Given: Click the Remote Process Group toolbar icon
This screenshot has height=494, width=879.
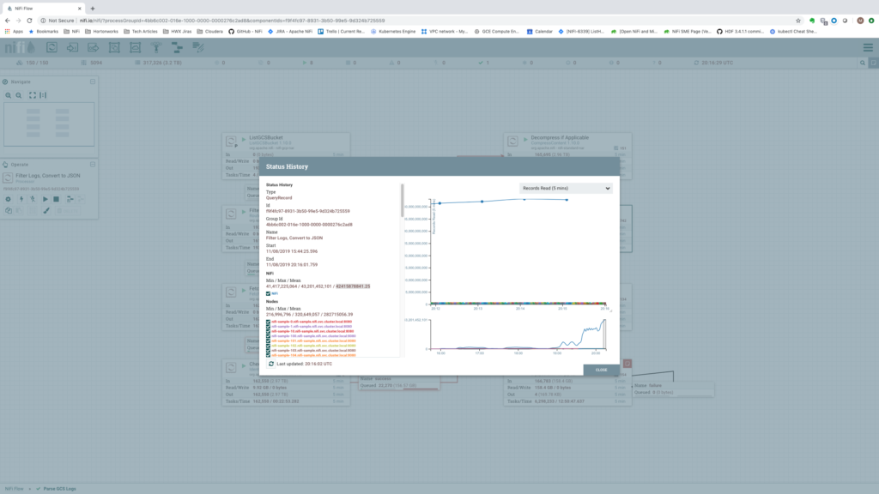Looking at the screenshot, I should [136, 49].
